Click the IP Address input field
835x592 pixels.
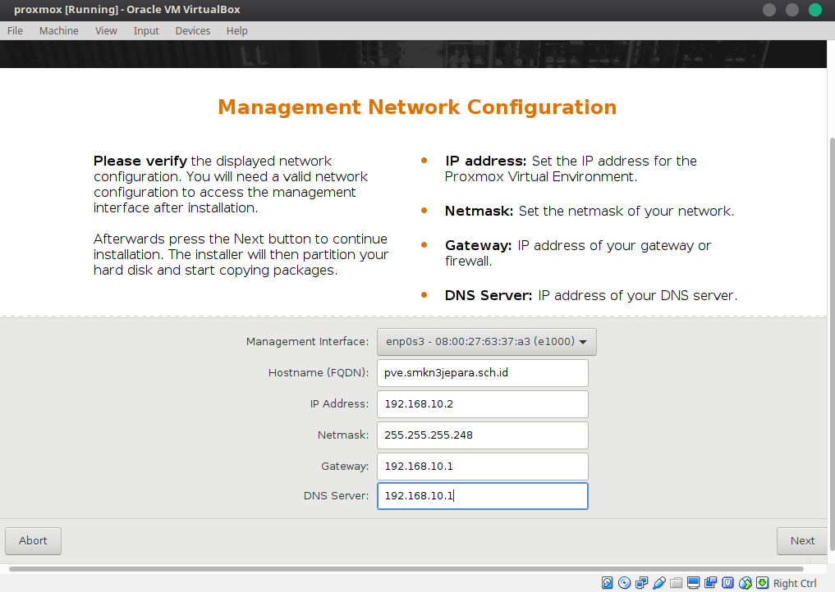click(x=483, y=404)
